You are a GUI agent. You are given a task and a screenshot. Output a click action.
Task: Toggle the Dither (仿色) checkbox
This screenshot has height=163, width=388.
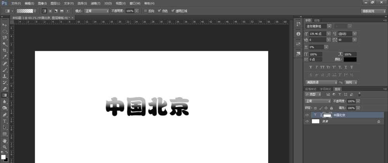(x=159, y=11)
